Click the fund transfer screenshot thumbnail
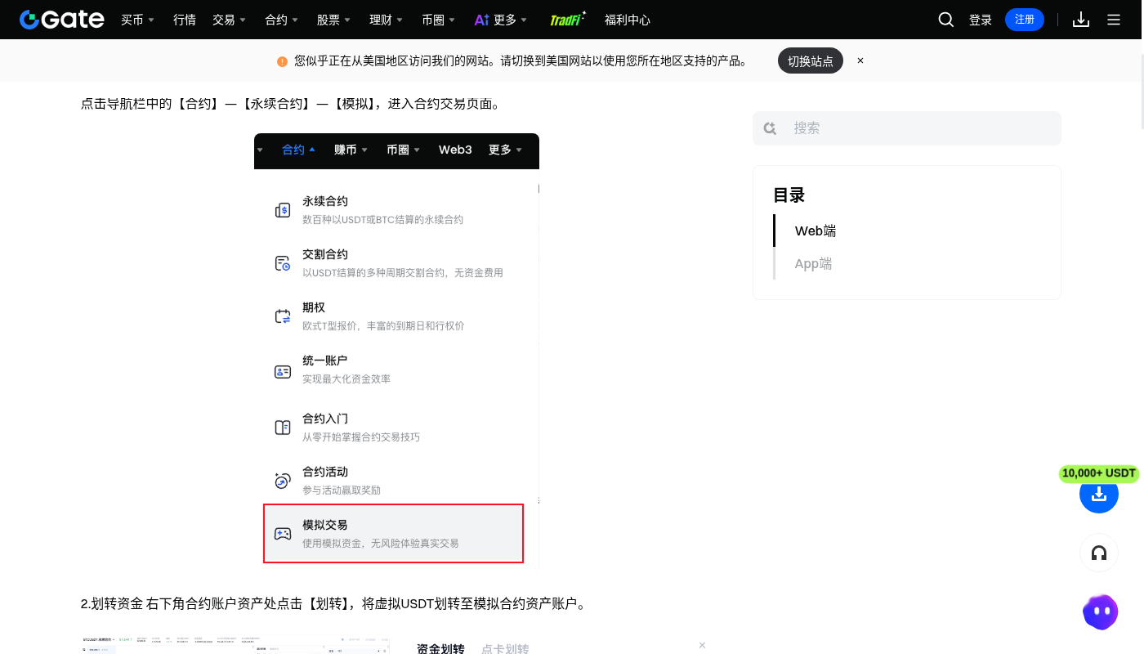Viewport: 1144px width, 654px height. click(235, 645)
